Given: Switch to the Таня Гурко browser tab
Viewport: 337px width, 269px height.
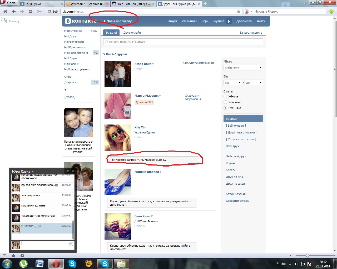Looking at the screenshot, I should [42, 4].
